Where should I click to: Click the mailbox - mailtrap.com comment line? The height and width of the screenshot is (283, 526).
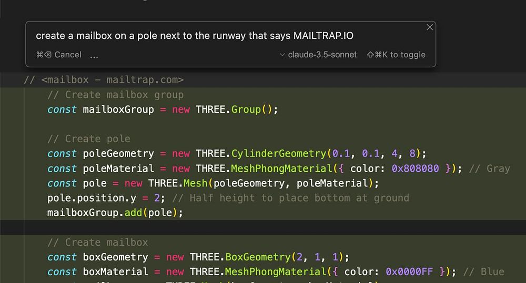pos(104,80)
